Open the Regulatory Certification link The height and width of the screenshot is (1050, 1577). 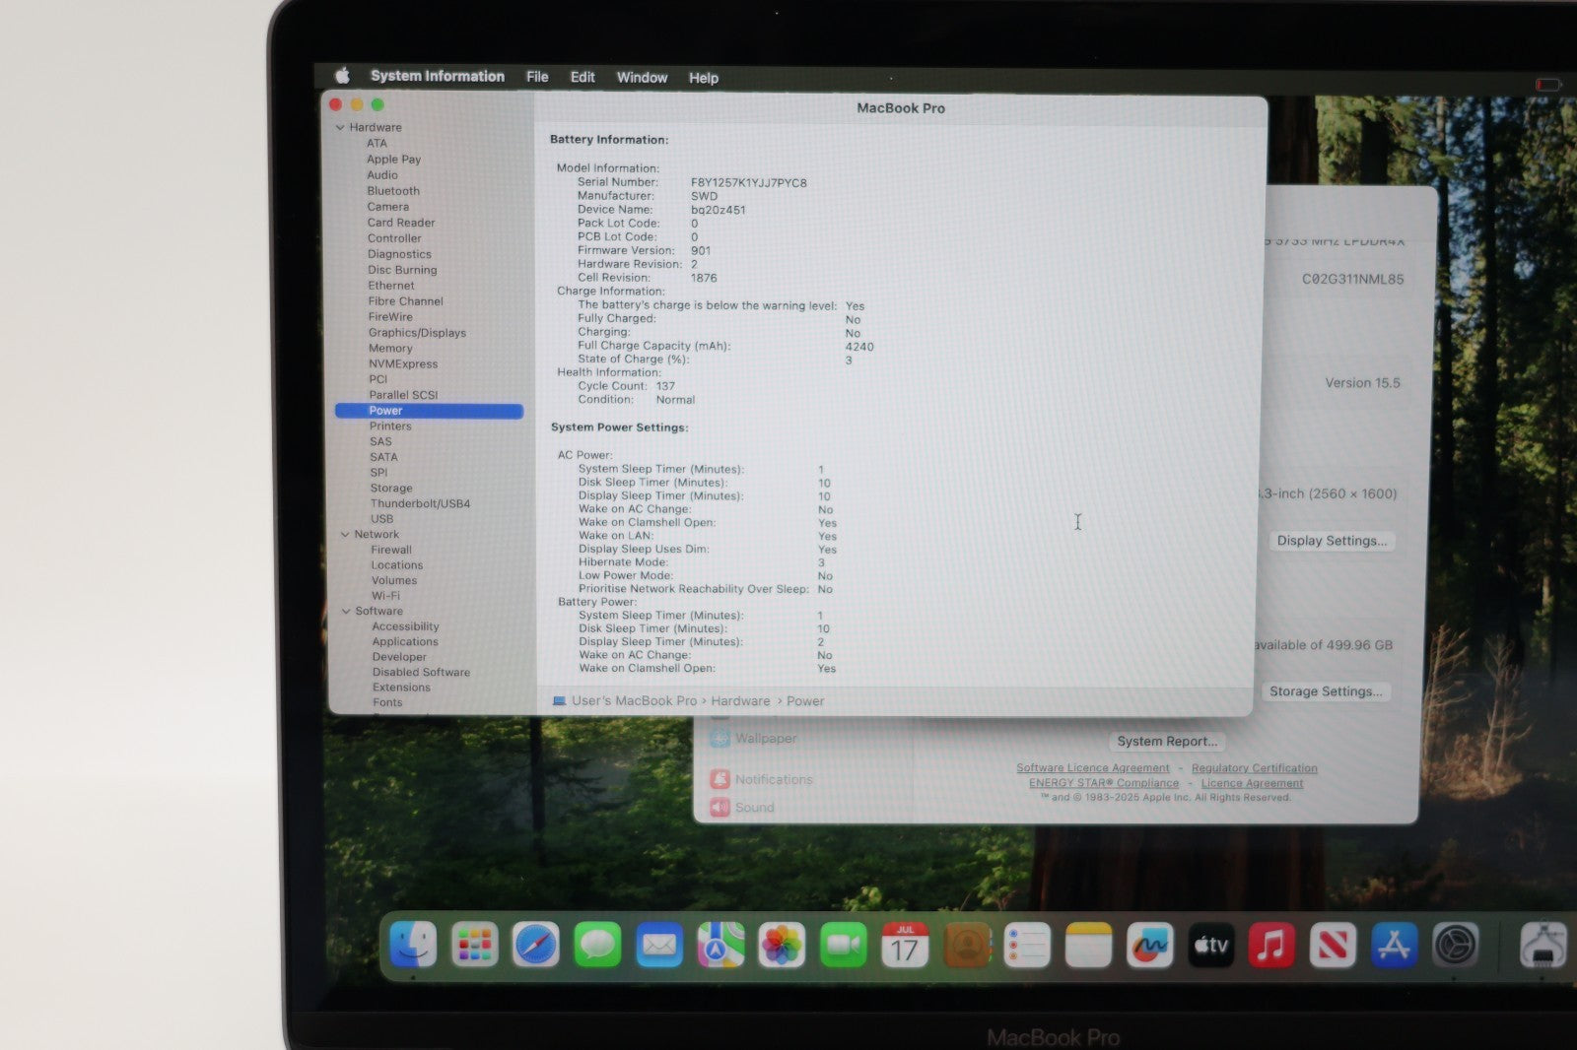1255,768
